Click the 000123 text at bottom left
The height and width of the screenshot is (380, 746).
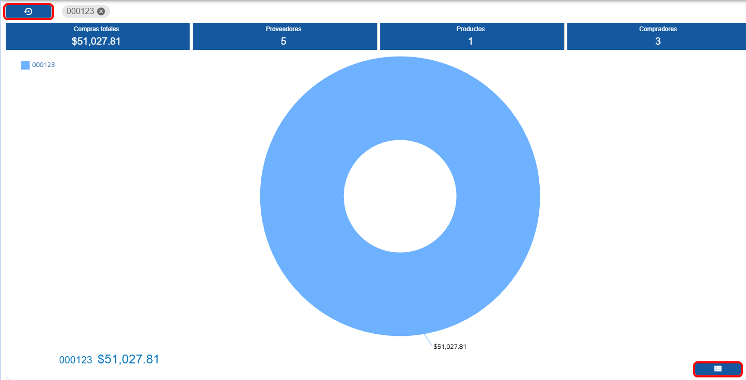75,360
